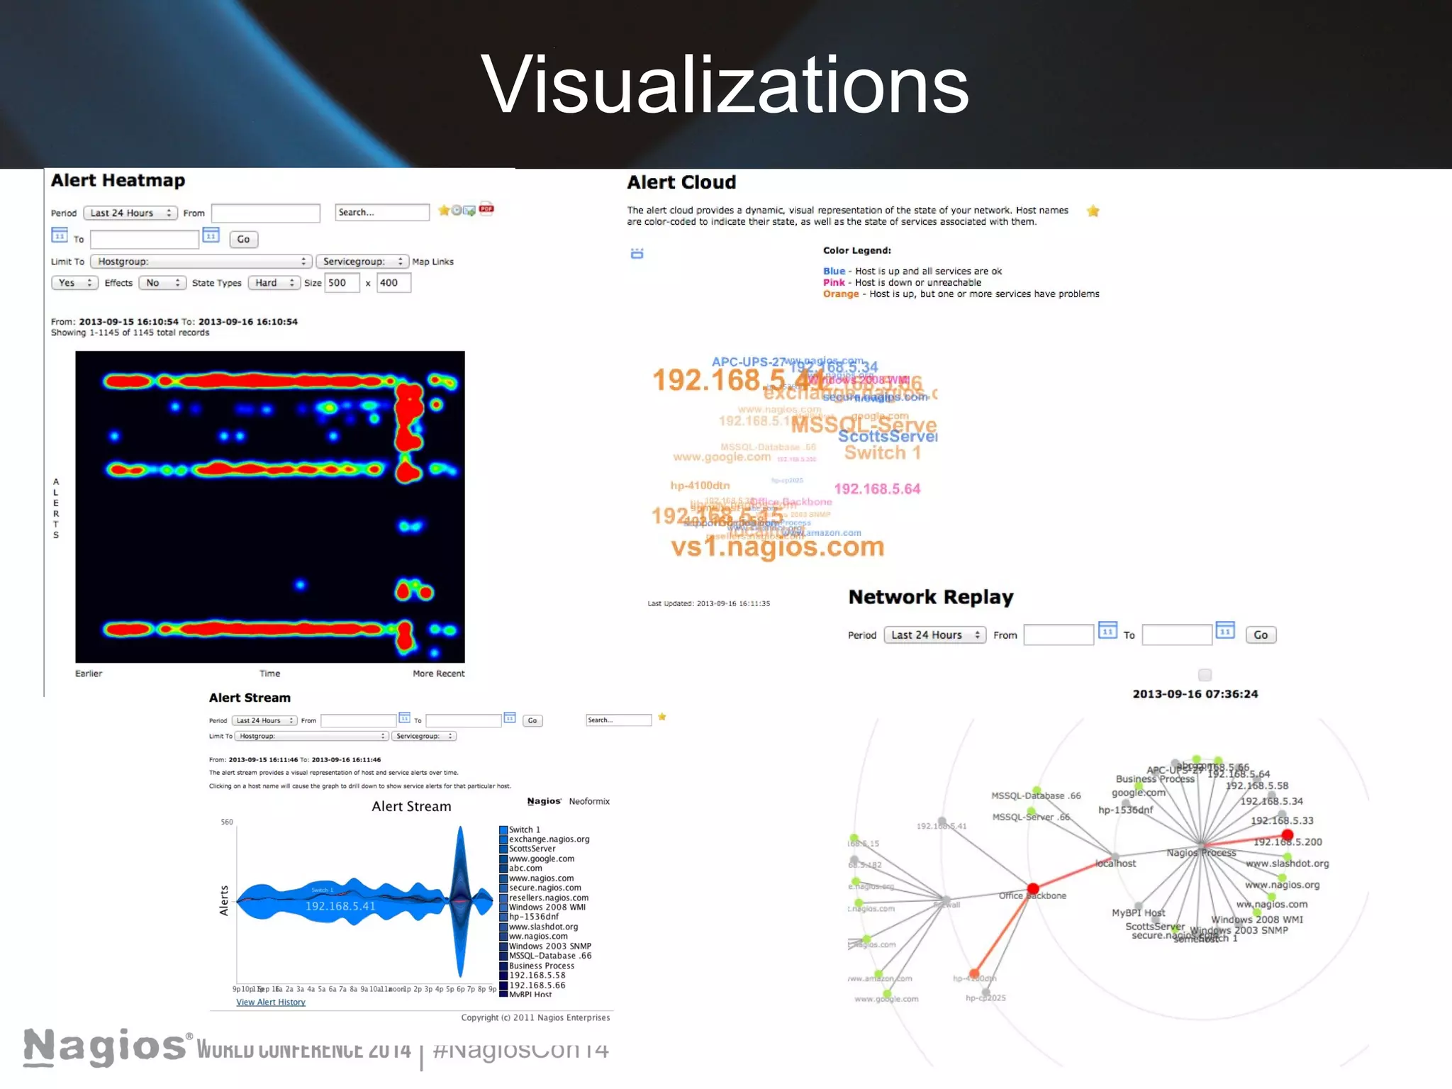Viewport: 1452px width, 1089px height.
Task: Click the red Office Backbone node
Action: [x=1033, y=888]
